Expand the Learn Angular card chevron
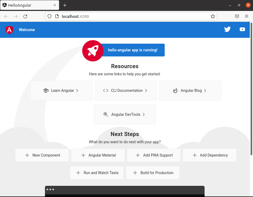The width and height of the screenshot is (253, 197). click(x=77, y=90)
